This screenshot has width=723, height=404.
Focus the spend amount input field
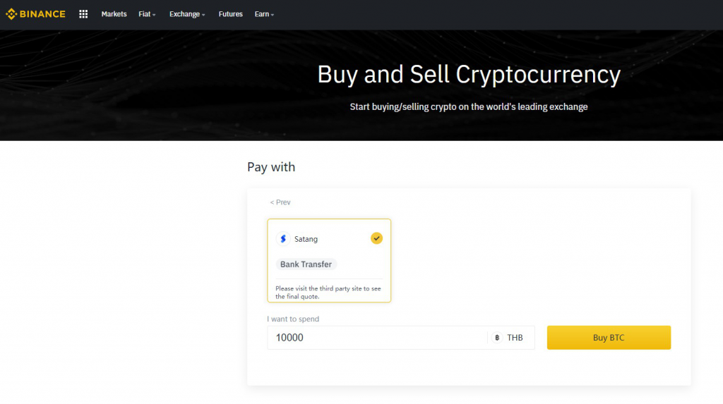pyautogui.click(x=374, y=338)
